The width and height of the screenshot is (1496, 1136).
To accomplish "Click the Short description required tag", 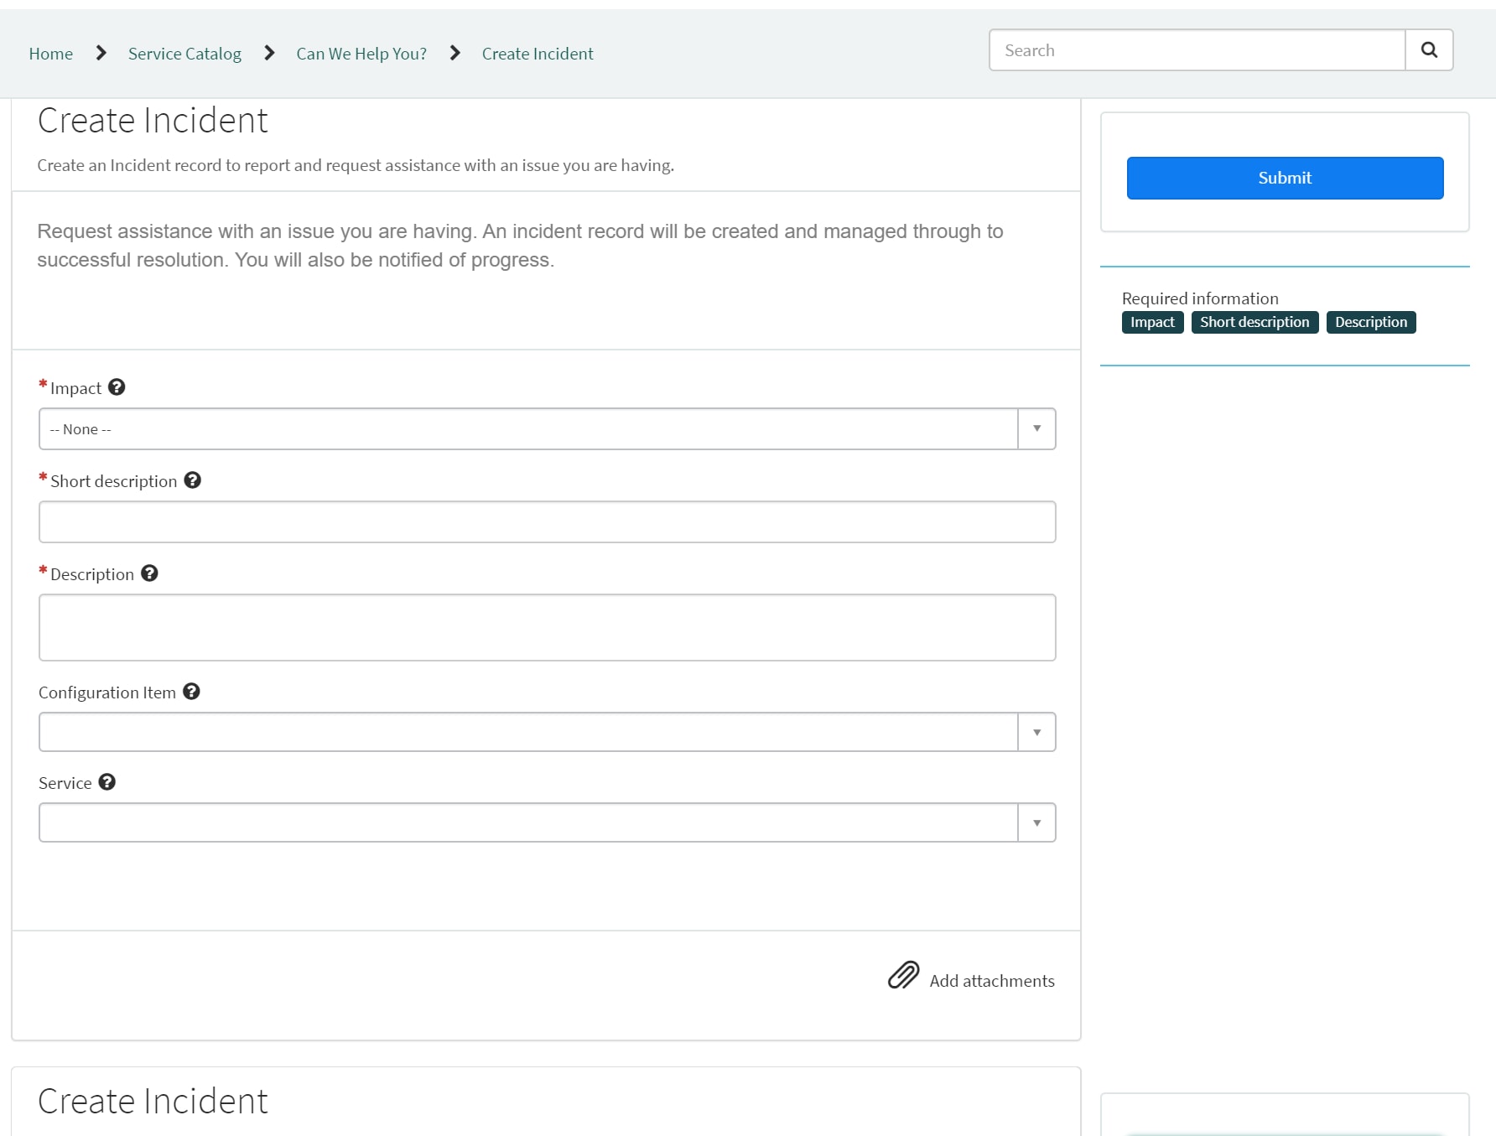I will click(1254, 322).
